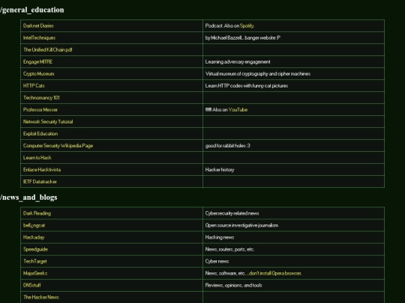Click the 'Cyber news' description
The width and height of the screenshot is (405, 303).
217,261
